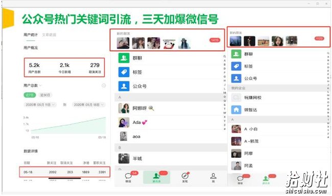Click the 用户概况 heading
The width and height of the screenshot is (332, 196).
point(31,48)
